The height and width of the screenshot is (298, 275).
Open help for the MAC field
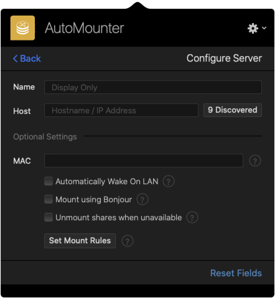pos(255,161)
